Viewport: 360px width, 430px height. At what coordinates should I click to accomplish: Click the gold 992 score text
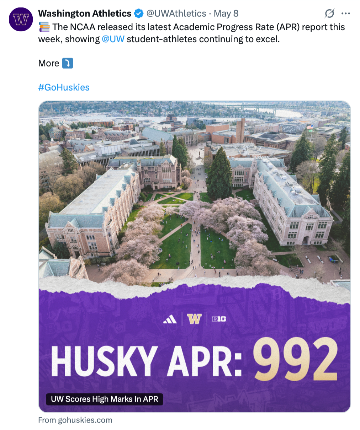[x=296, y=358]
